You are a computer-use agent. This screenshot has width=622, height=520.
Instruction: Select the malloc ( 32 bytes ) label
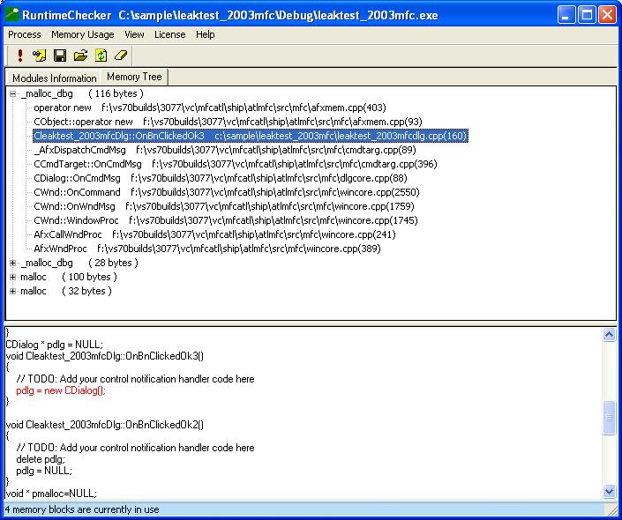(x=66, y=292)
